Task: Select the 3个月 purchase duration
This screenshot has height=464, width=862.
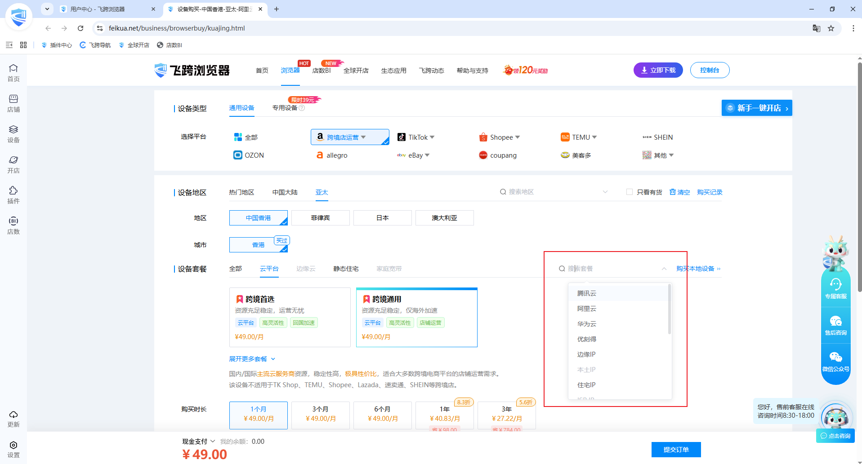Action: point(321,415)
